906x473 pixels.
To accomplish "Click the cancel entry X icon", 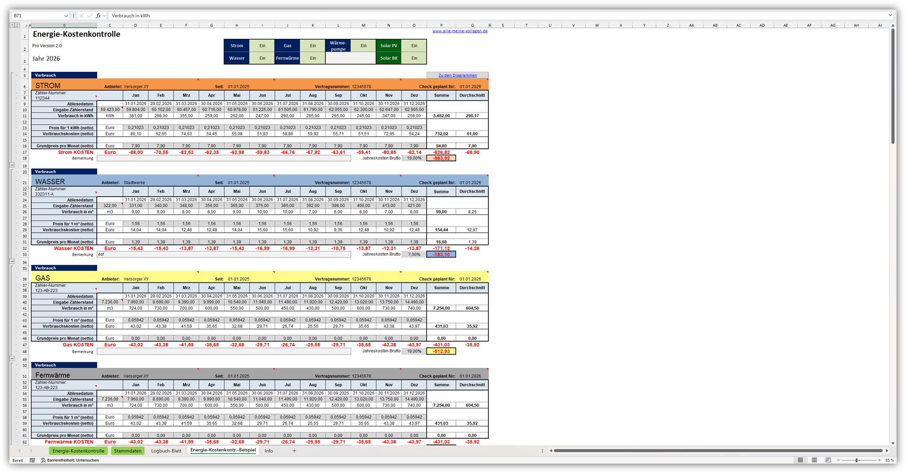I will (x=82, y=15).
